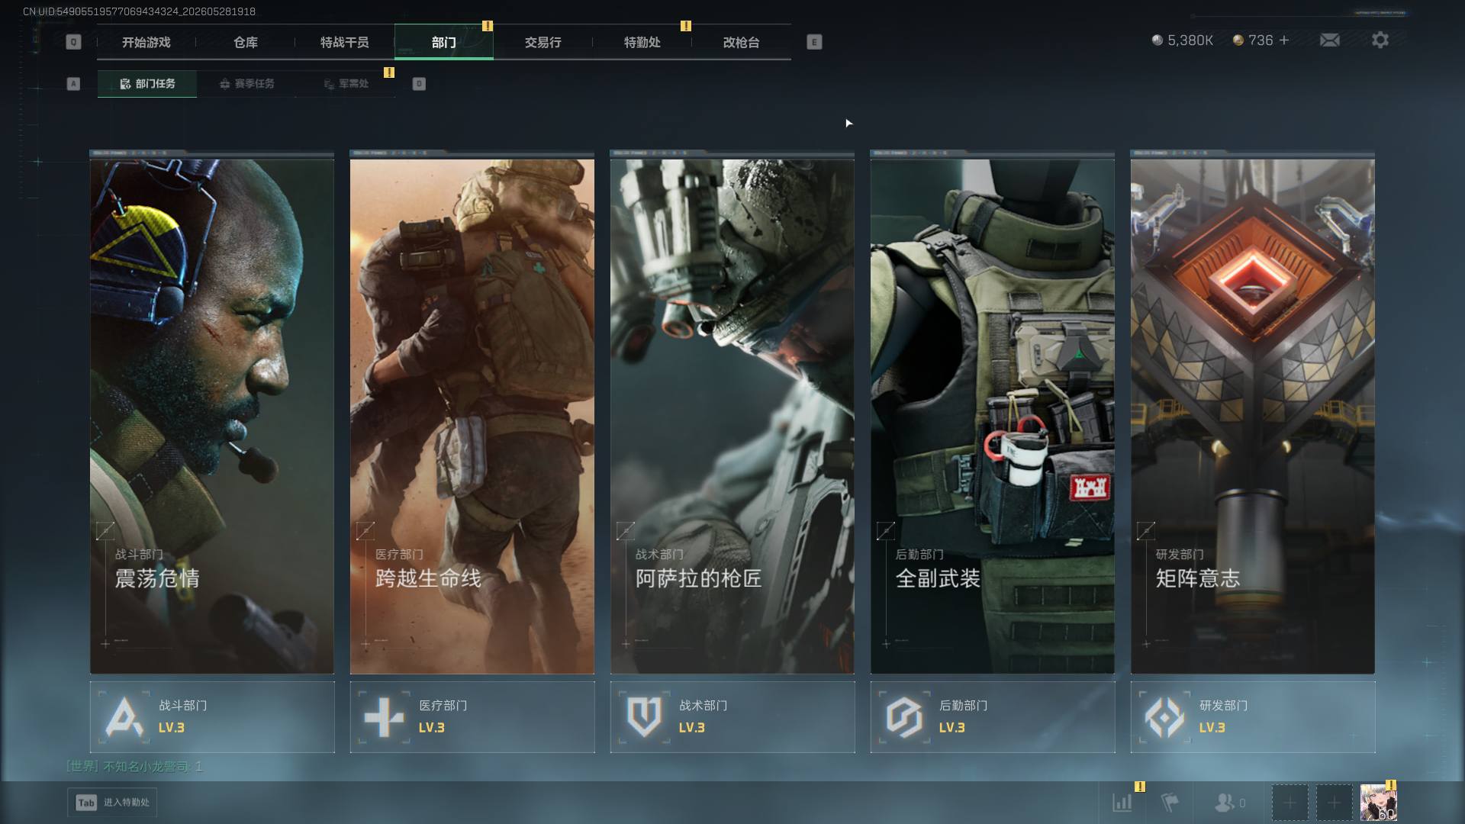This screenshot has height=824, width=1465.
Task: Click the Q key hint left of tabs
Action: [73, 42]
